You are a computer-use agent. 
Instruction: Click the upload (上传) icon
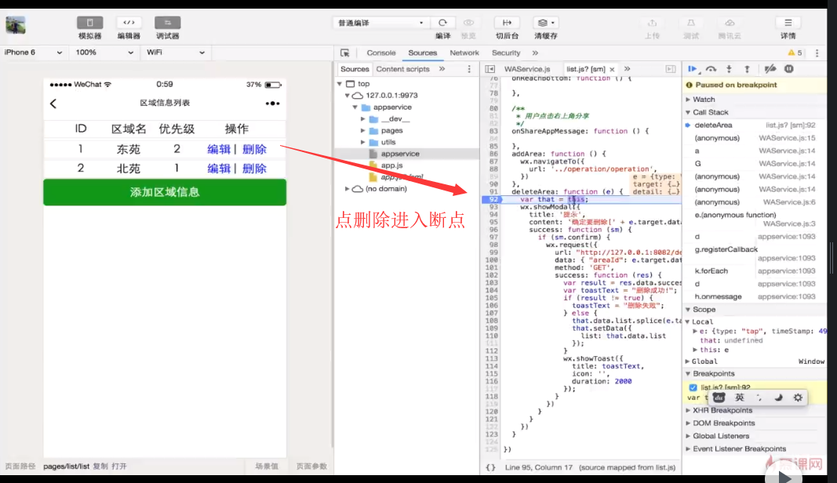point(652,23)
